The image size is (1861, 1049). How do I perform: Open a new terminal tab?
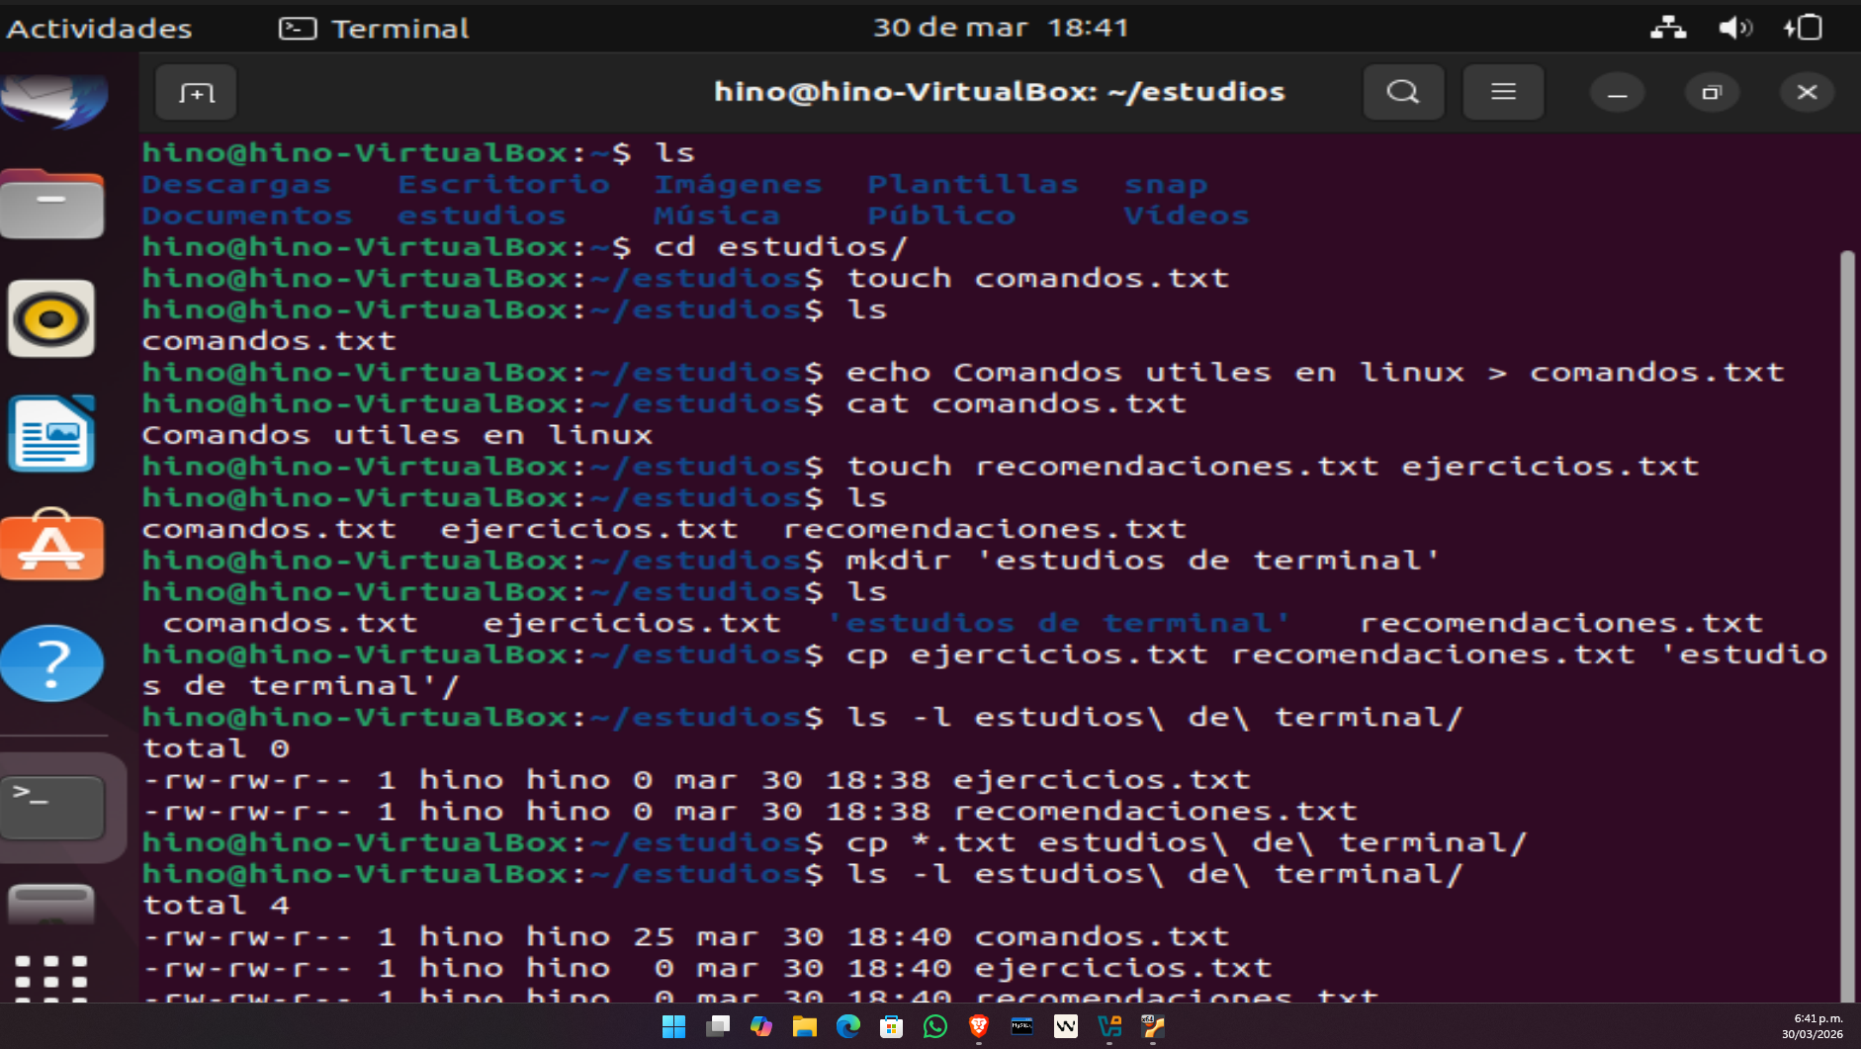click(196, 92)
